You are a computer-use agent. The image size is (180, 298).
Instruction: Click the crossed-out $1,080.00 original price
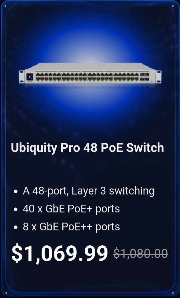coord(141,253)
